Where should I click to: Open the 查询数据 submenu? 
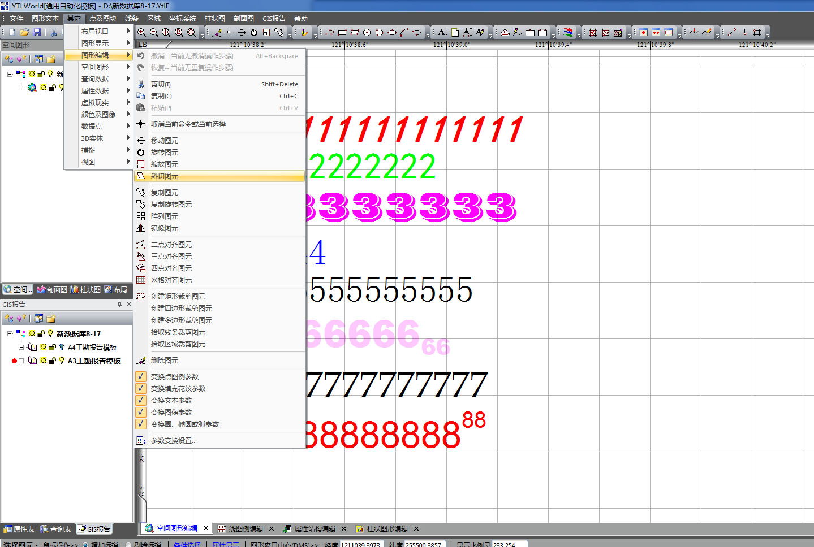click(x=99, y=79)
